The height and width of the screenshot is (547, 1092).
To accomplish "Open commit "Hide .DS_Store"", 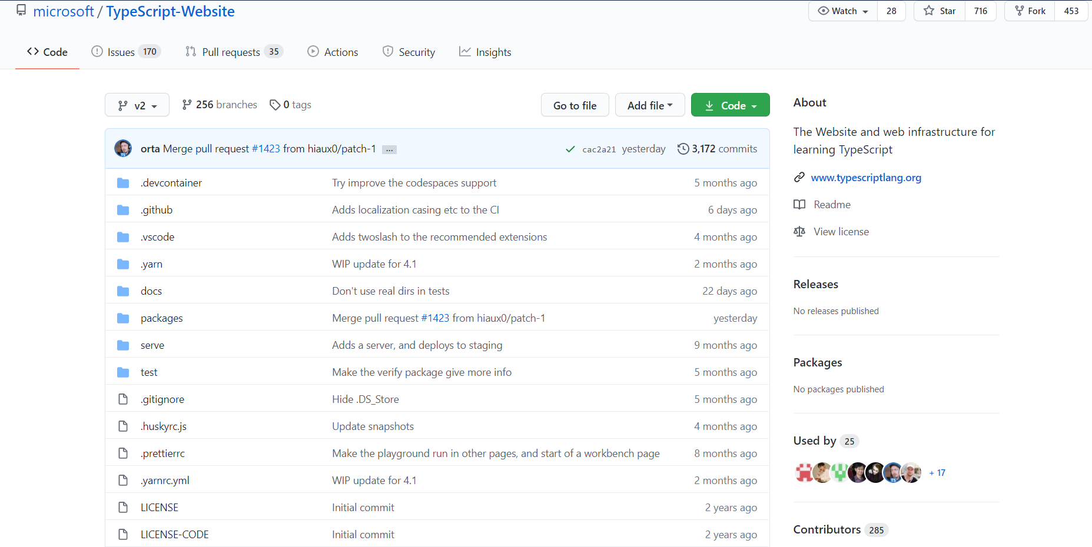I will click(365, 399).
